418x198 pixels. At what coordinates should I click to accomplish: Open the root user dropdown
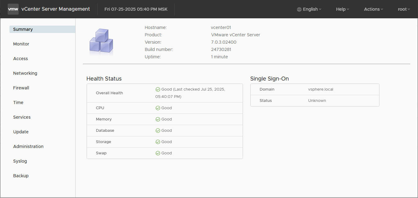pos(404,9)
